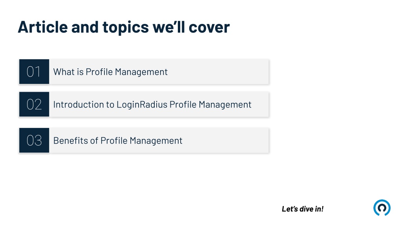Click the LoginRadius circular logo icon
This screenshot has height=226, width=402.
pyautogui.click(x=382, y=208)
